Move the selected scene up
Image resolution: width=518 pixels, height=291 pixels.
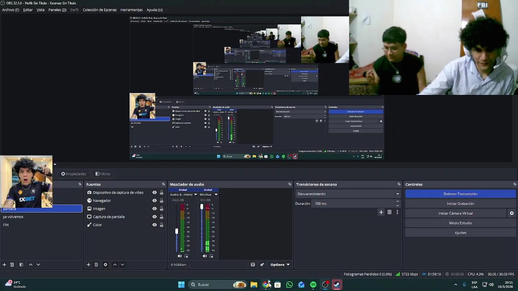point(30,264)
